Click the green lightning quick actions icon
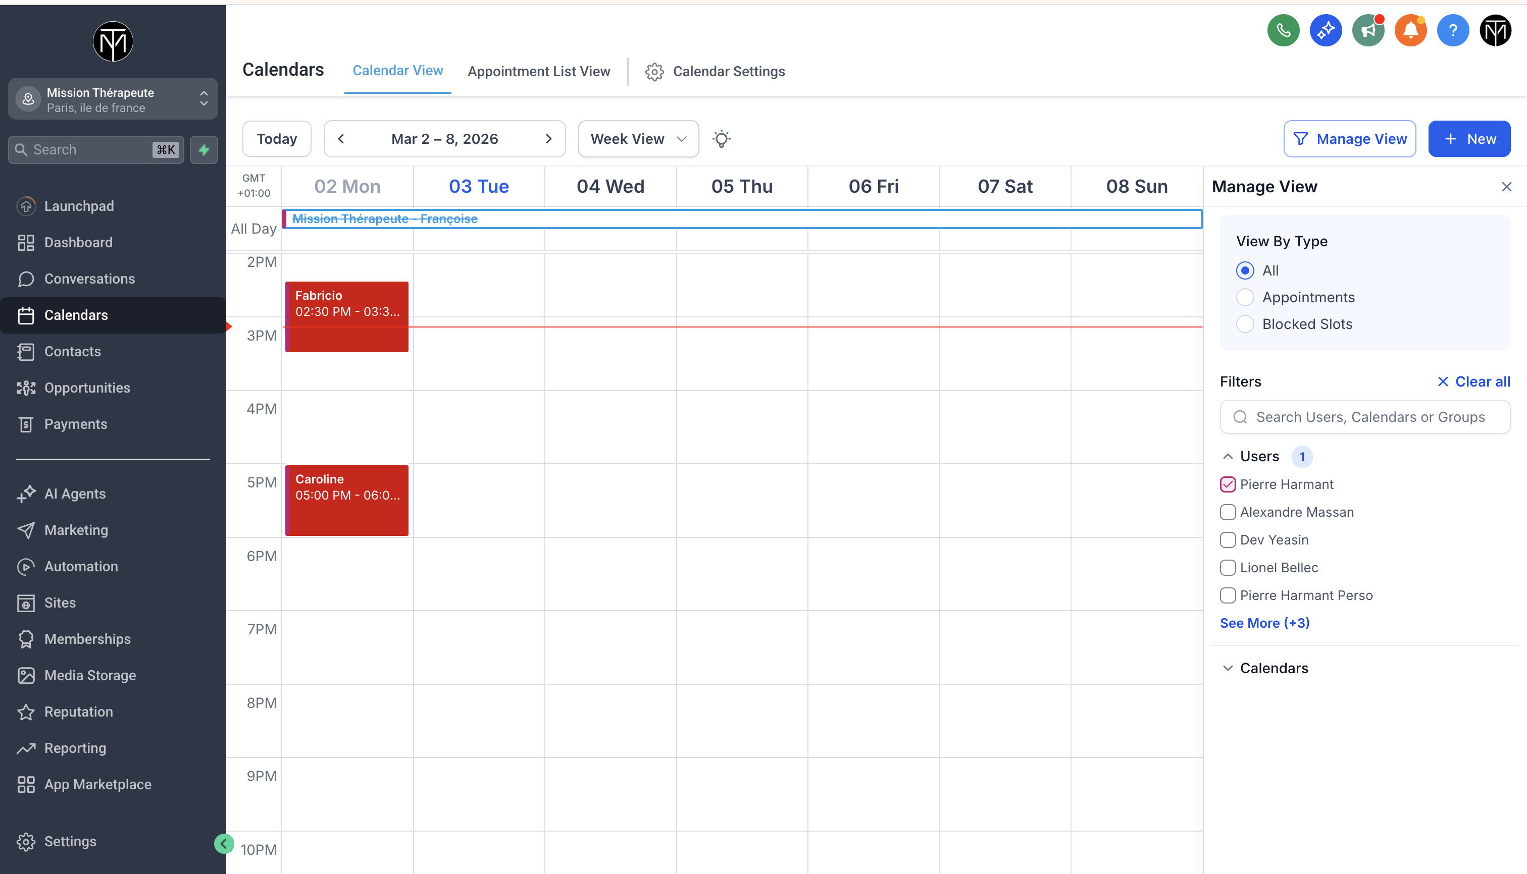The width and height of the screenshot is (1527, 874). click(x=204, y=149)
